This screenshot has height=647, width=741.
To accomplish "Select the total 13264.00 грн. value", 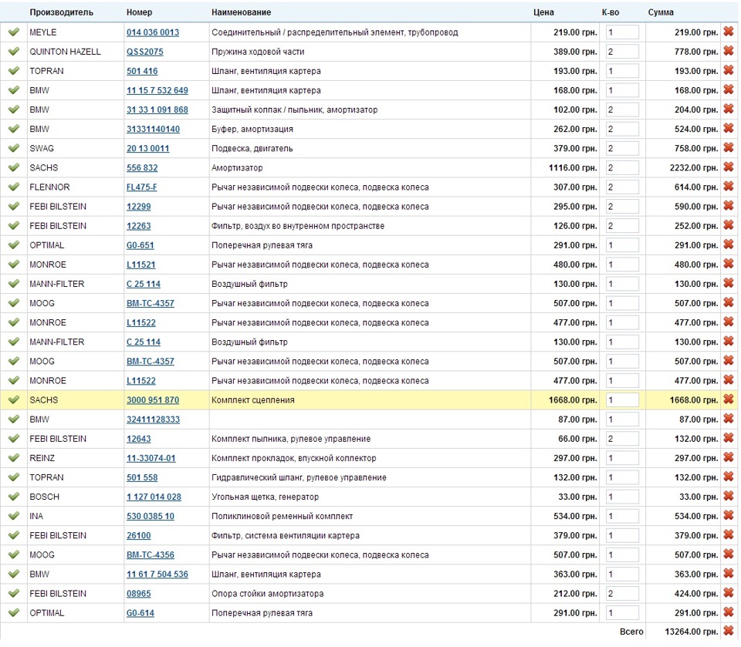I will 692,632.
